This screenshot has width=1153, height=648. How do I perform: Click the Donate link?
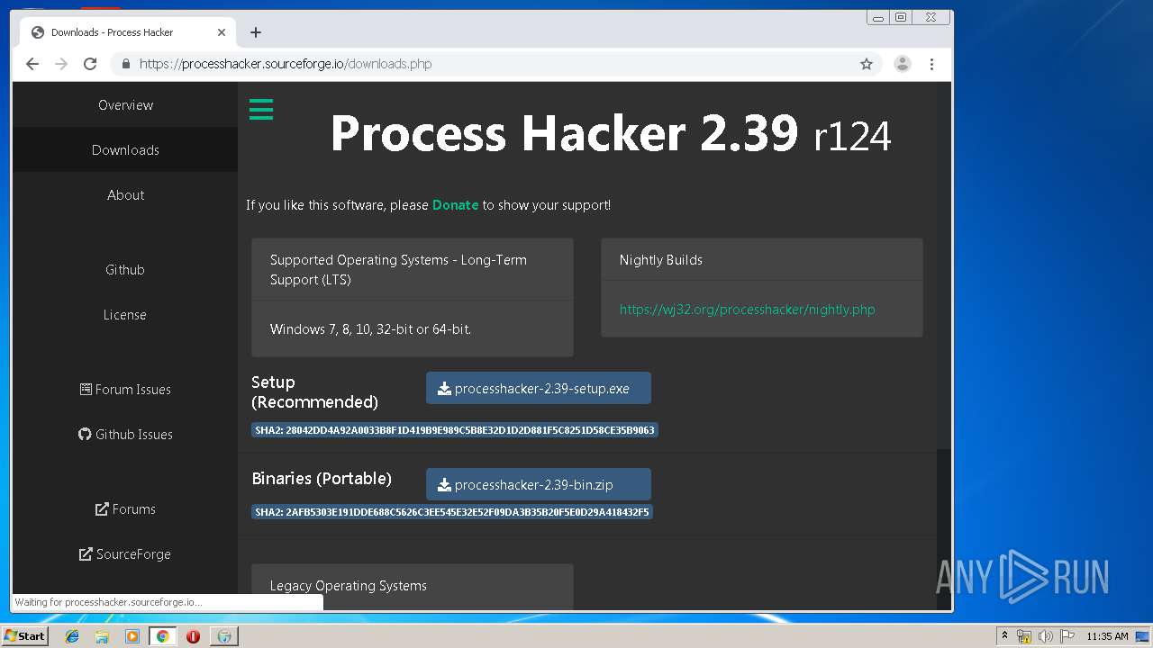455,205
